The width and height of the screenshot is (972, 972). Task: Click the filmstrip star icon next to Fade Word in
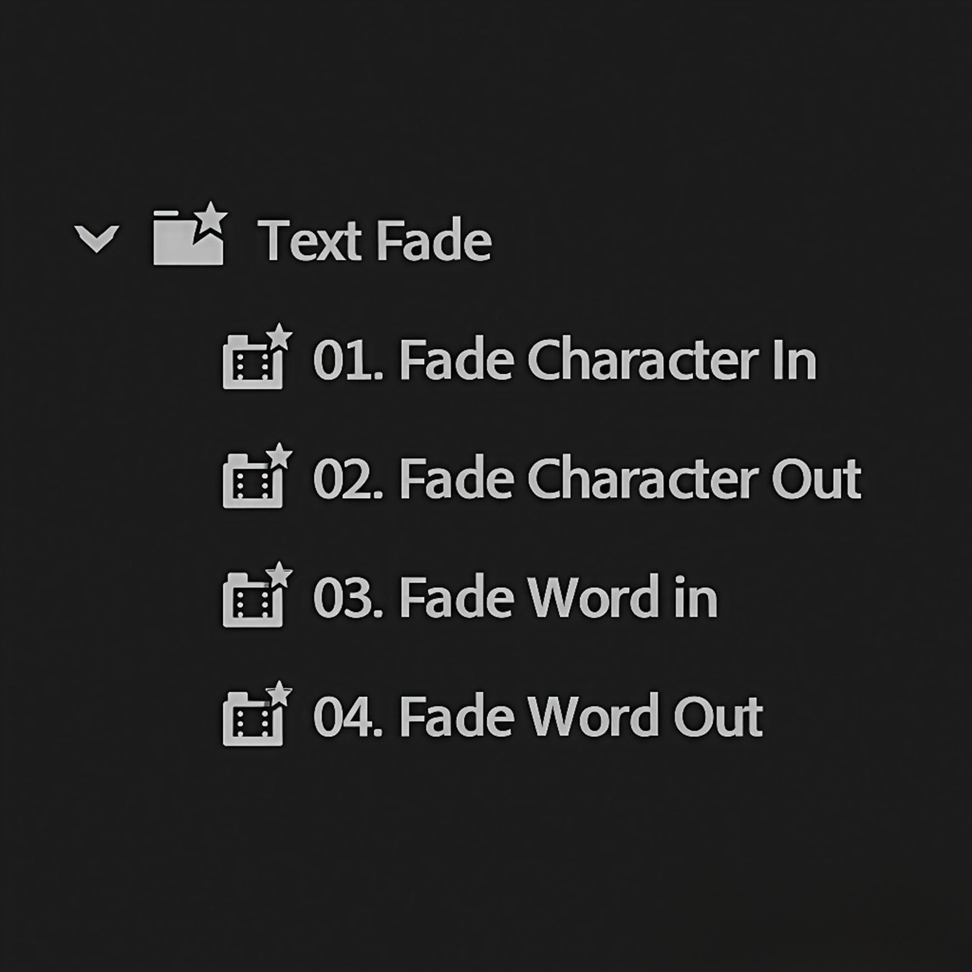tap(258, 598)
